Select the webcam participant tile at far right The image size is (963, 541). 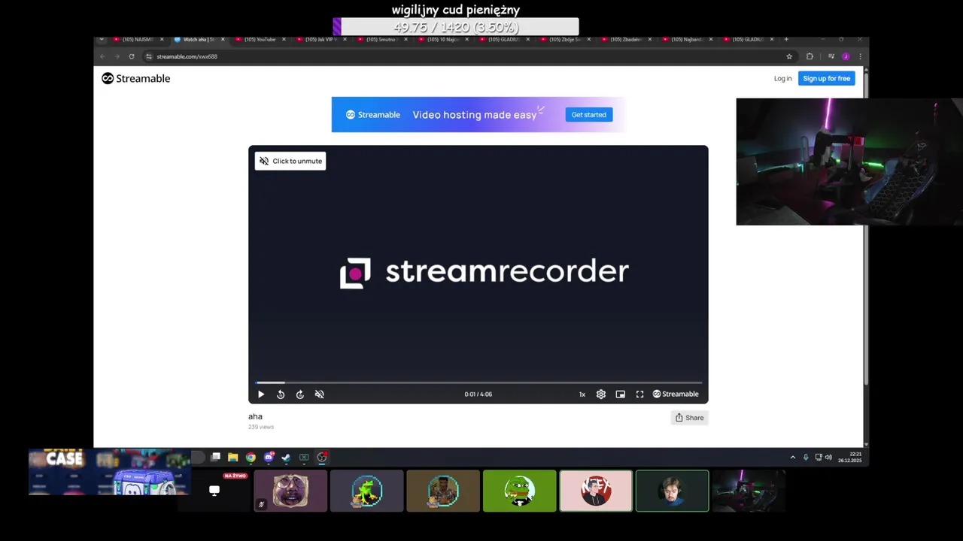point(749,491)
